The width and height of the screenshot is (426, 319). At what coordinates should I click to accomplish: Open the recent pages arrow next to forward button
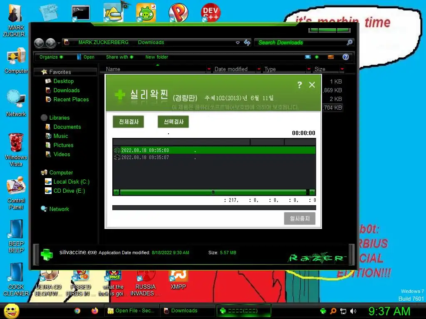(x=59, y=43)
